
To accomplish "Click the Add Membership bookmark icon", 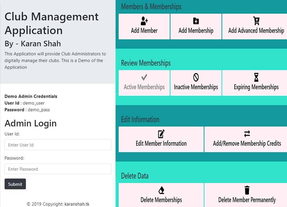I will [x=196, y=20].
